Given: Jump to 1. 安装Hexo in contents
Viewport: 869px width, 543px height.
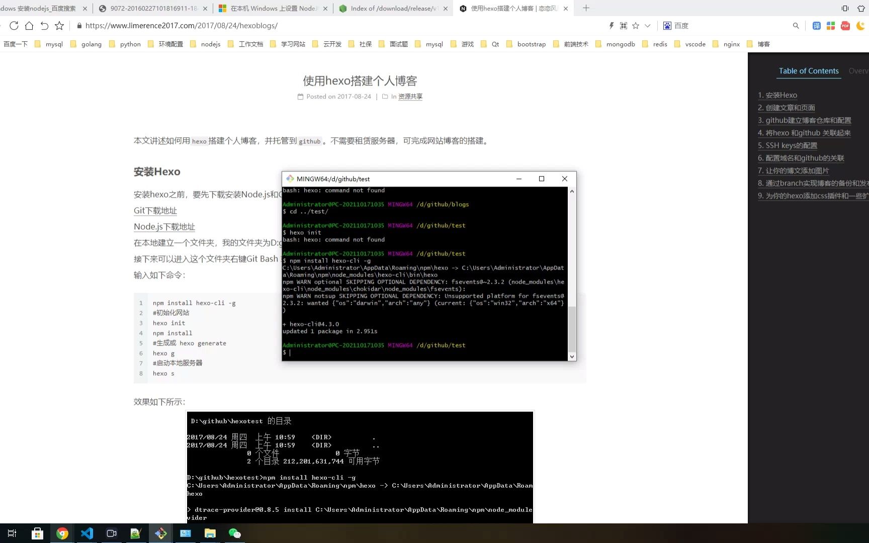Looking at the screenshot, I should [x=777, y=95].
